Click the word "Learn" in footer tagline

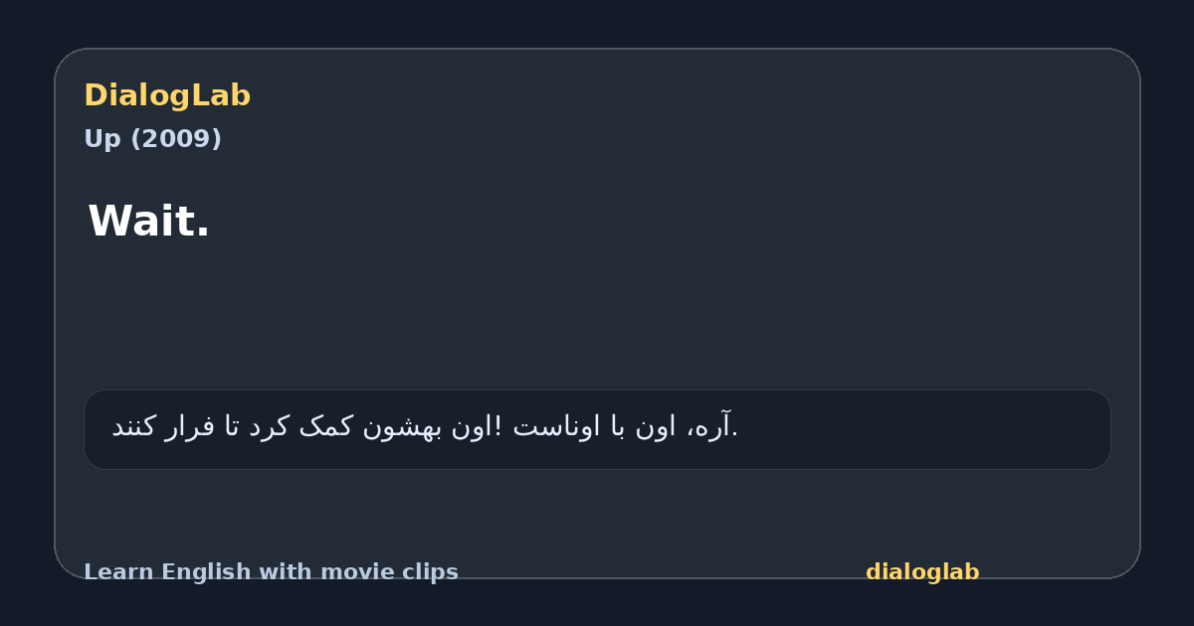pyautogui.click(x=119, y=572)
